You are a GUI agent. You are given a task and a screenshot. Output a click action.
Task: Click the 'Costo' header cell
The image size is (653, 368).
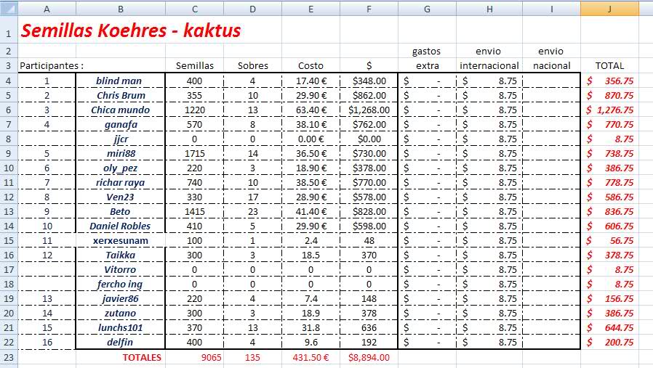tap(311, 65)
